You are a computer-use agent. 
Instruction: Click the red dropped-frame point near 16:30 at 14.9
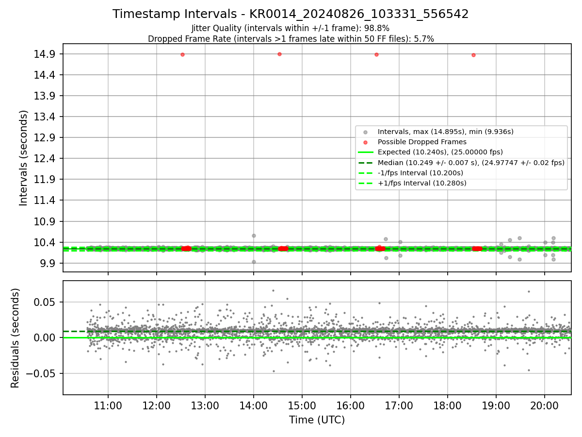(376, 54)
